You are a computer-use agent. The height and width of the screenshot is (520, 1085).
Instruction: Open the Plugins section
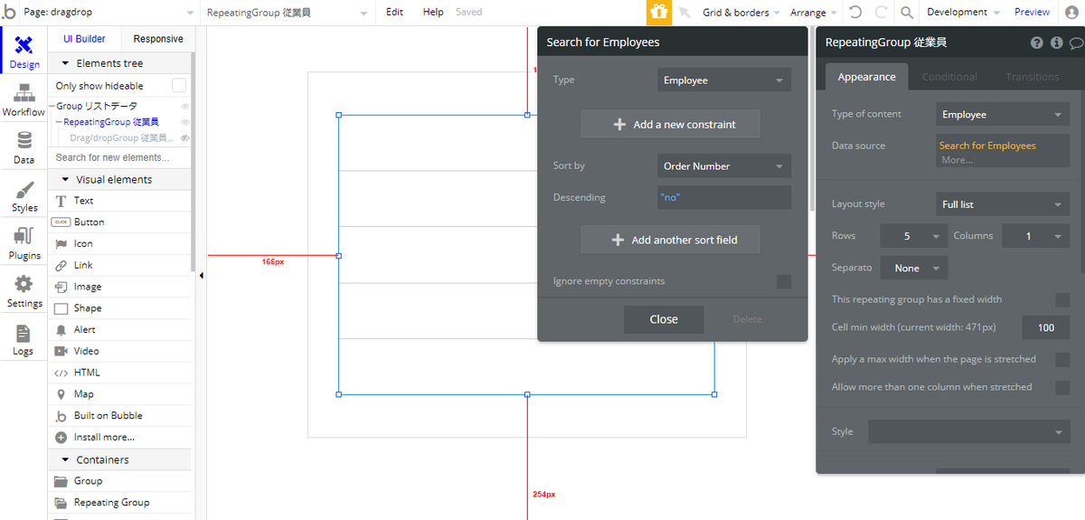pos(24,244)
